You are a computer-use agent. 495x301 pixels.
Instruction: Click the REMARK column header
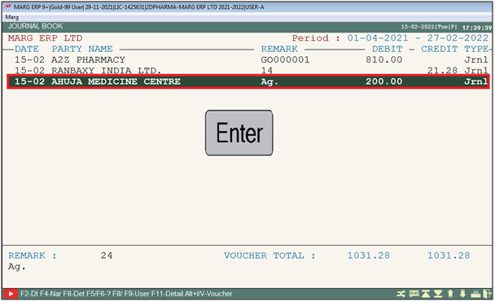(279, 50)
